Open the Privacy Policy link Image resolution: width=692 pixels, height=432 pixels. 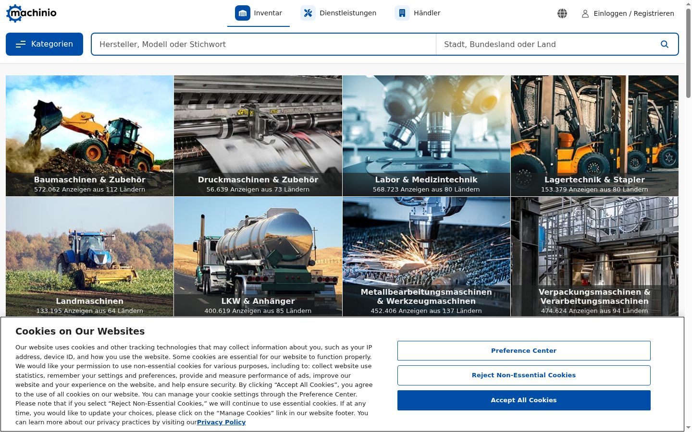coord(221,422)
